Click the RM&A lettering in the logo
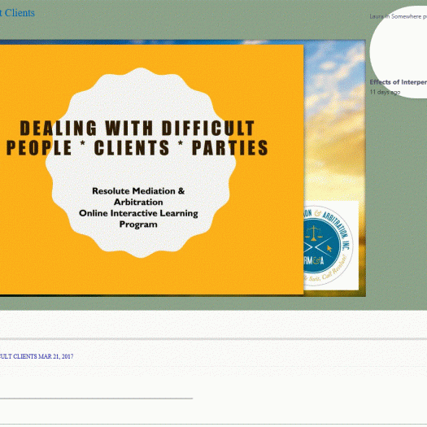The width and height of the screenshot is (427, 427). pyautogui.click(x=314, y=261)
